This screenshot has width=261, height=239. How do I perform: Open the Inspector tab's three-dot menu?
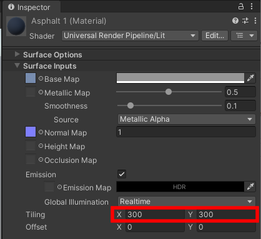pos(252,6)
